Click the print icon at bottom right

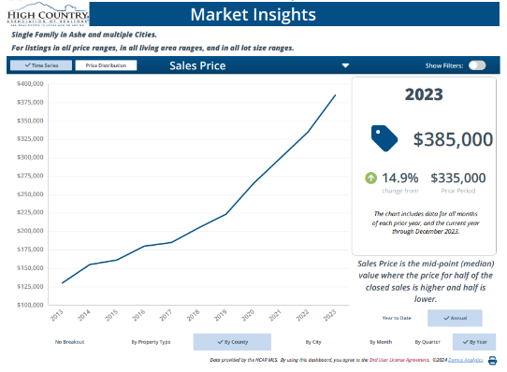click(492, 361)
